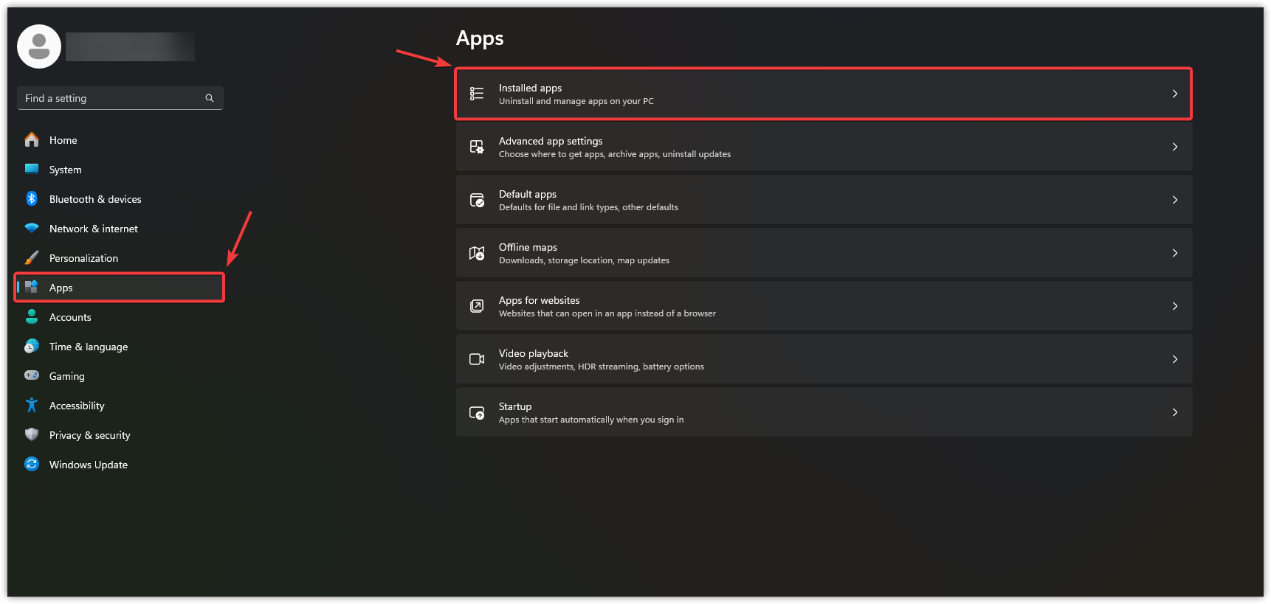Image resolution: width=1271 pixels, height=604 pixels.
Task: Click the search magnifier icon
Action: point(210,98)
